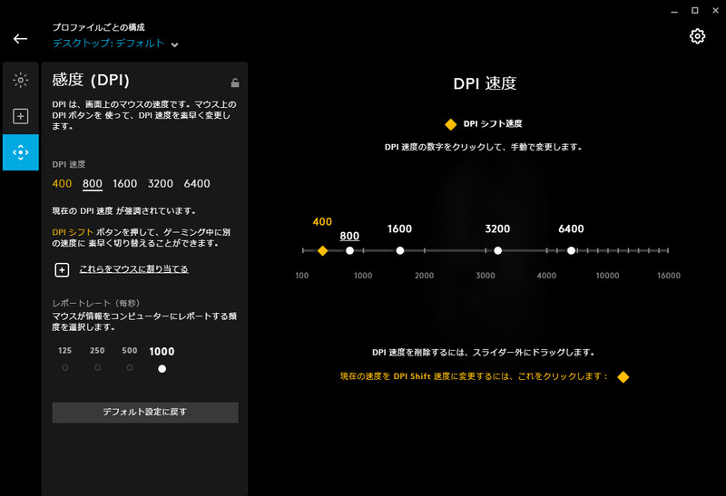Select the 1600 DPI value in the list
Image resolution: width=726 pixels, height=496 pixels.
coord(125,184)
